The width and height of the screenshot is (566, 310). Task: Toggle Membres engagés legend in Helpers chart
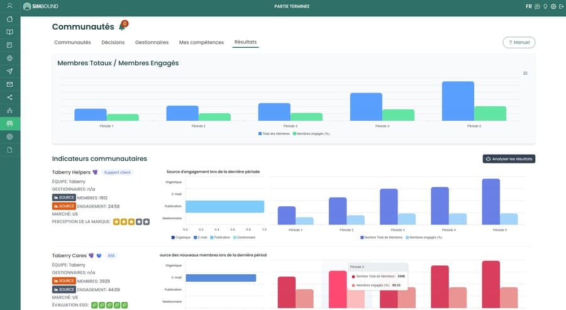(x=424, y=238)
